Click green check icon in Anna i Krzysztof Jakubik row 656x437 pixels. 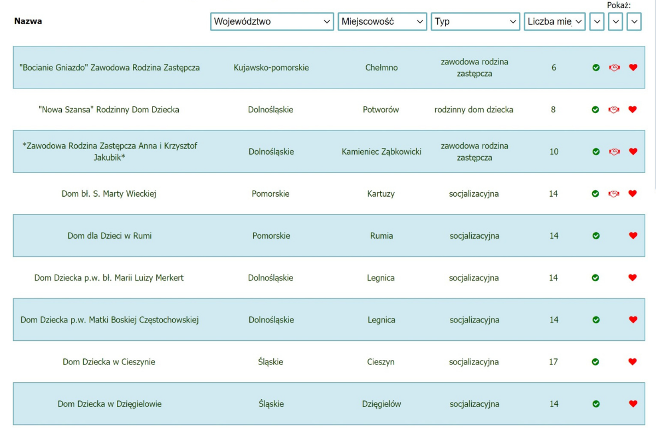596,151
